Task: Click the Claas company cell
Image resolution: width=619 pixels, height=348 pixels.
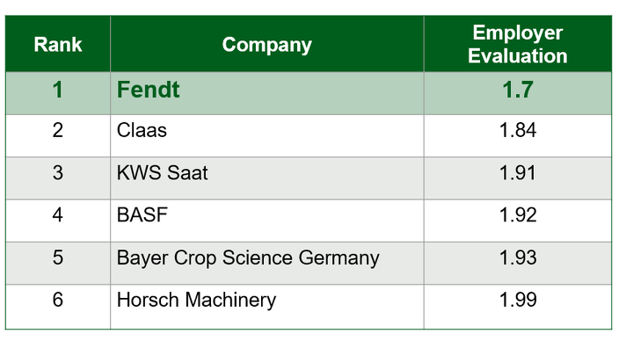Action: click(x=267, y=135)
